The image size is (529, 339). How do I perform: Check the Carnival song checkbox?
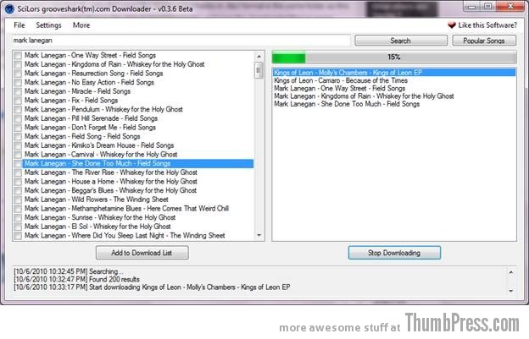click(18, 155)
